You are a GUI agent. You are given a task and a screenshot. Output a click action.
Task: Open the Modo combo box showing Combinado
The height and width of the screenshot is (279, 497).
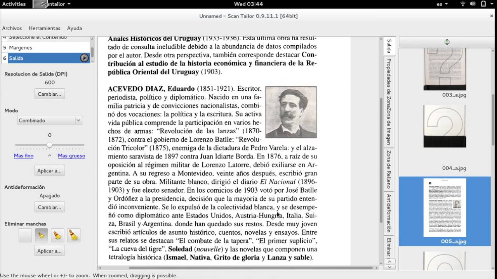tap(49, 121)
